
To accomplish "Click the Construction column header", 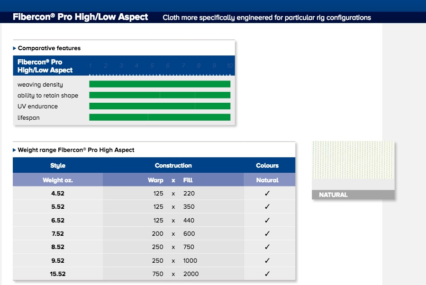I will [x=173, y=166].
